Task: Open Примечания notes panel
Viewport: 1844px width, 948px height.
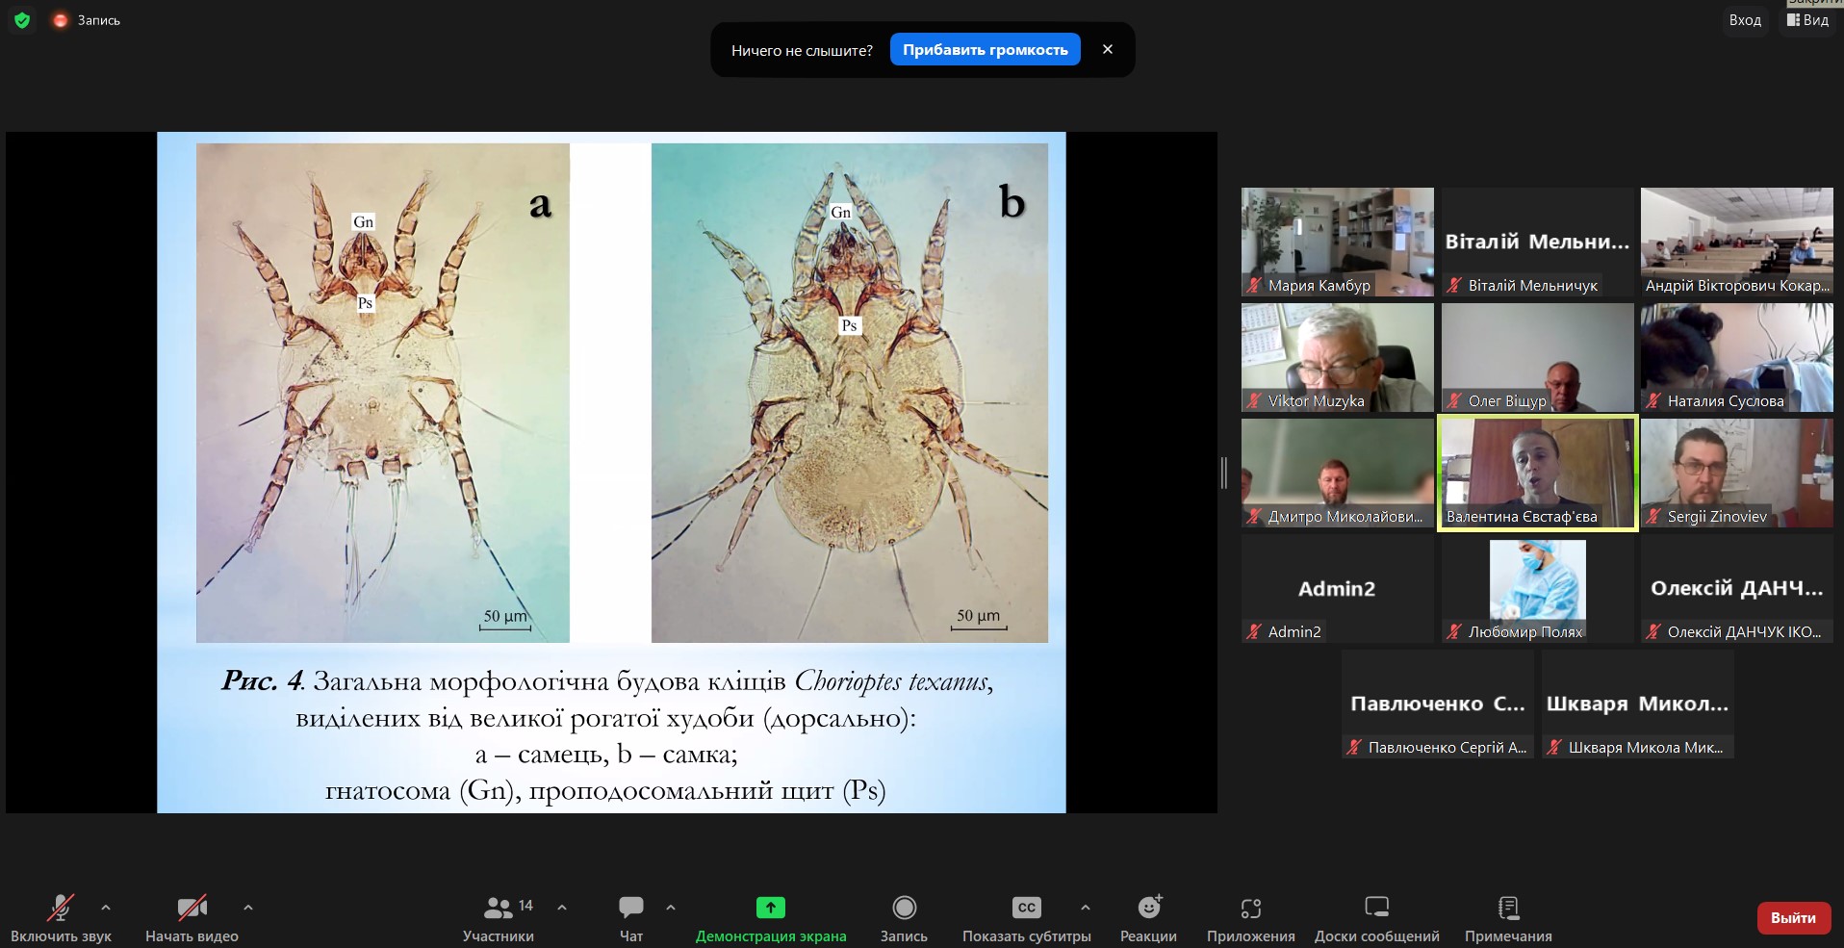Action: [1508, 918]
